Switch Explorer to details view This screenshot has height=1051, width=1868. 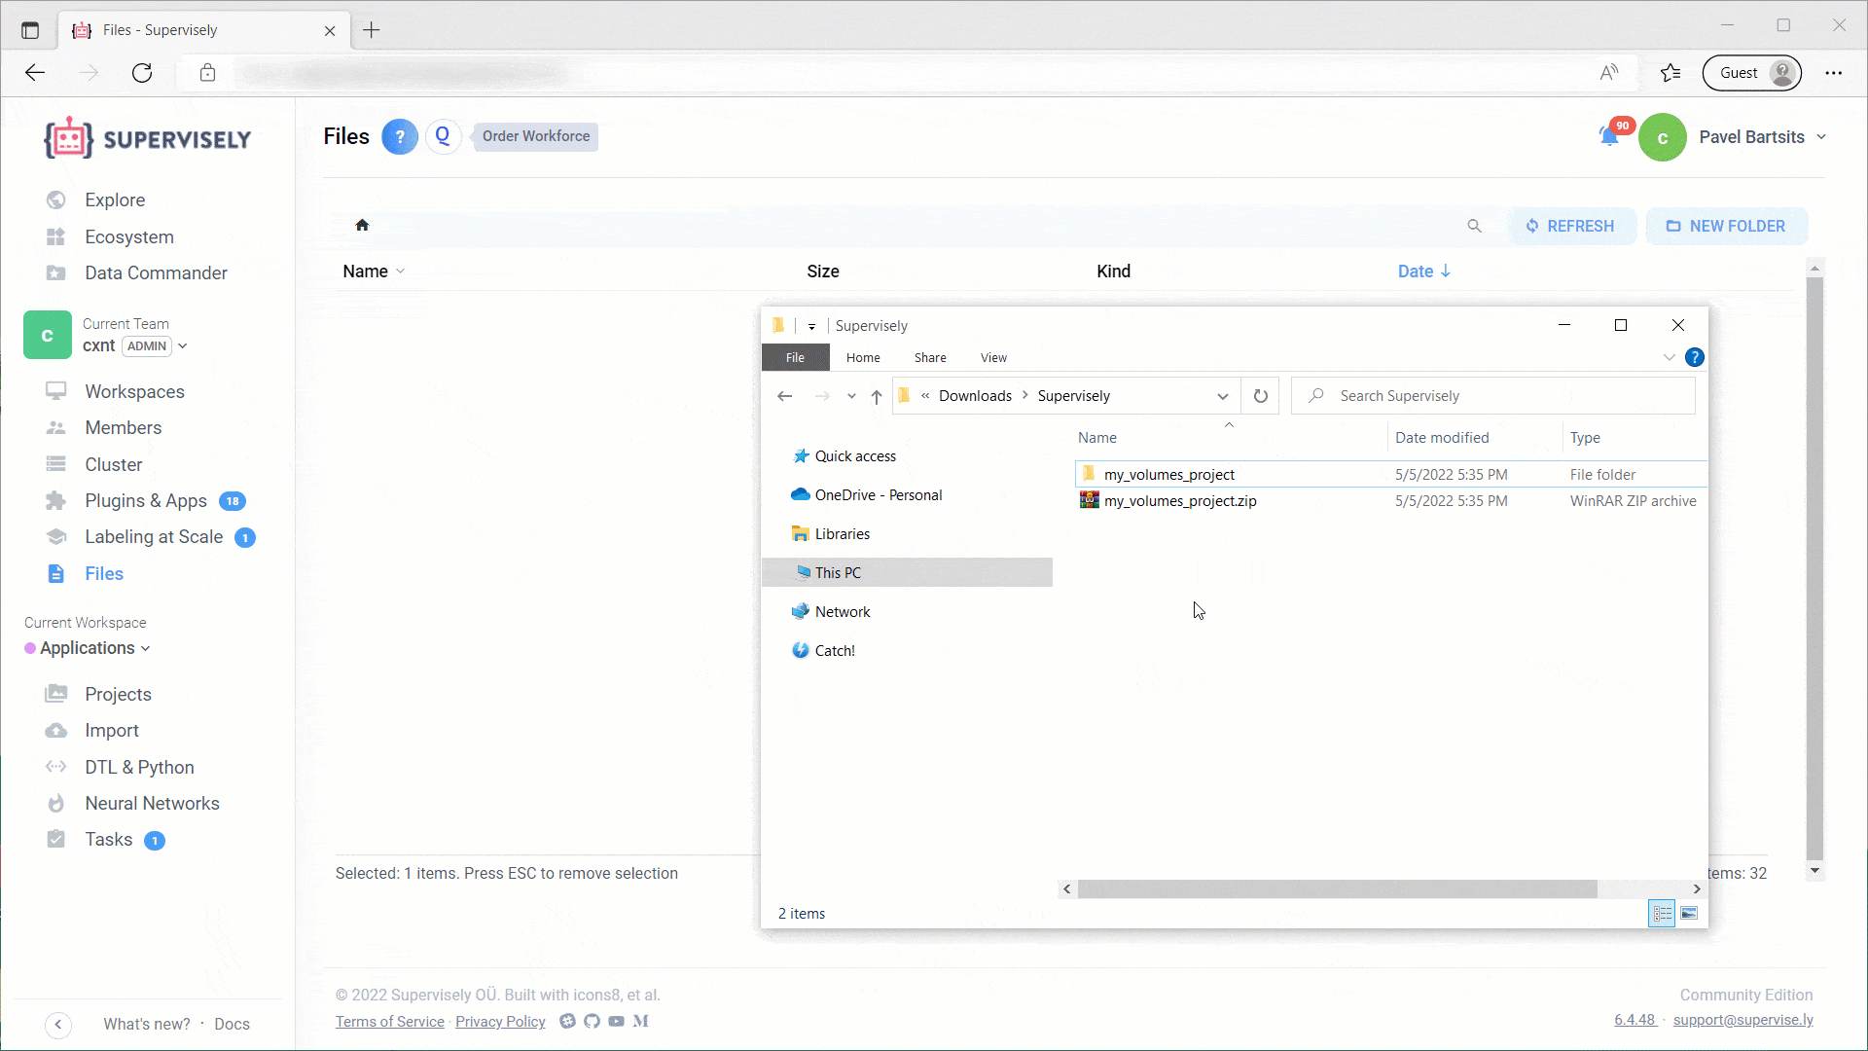tap(1662, 913)
